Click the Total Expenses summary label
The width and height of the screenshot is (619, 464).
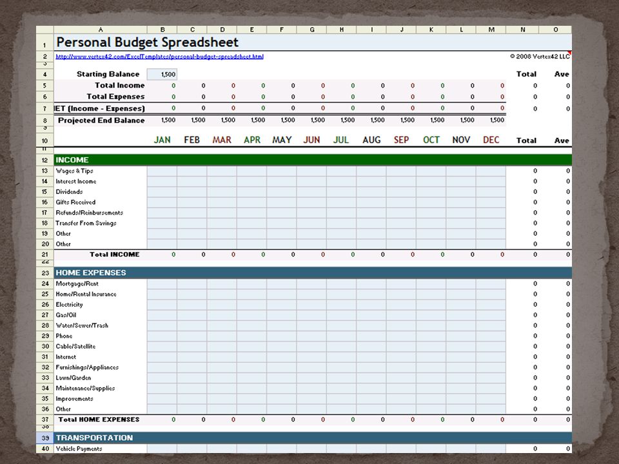115,97
